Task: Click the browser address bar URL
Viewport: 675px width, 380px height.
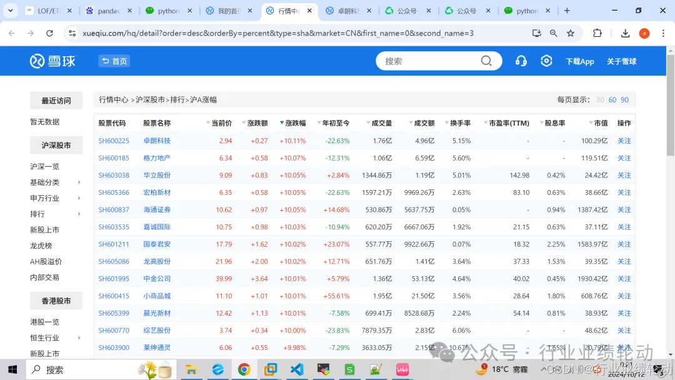Action: click(278, 33)
